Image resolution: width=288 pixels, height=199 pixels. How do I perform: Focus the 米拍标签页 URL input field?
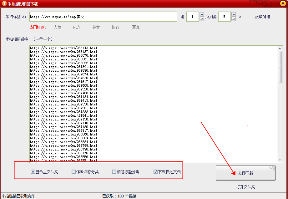point(103,17)
